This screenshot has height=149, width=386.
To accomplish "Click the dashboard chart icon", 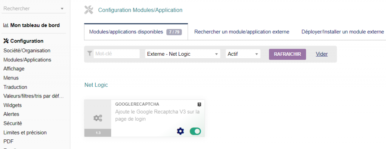I will point(6,25).
